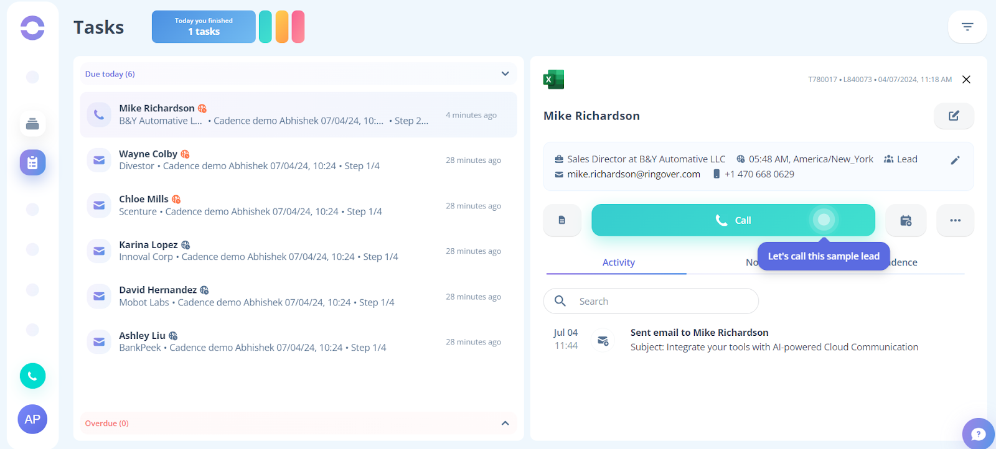Click timezone globe beside David Hernandez

point(204,290)
